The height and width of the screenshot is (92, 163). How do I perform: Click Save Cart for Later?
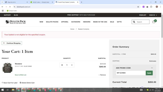tap(10, 83)
